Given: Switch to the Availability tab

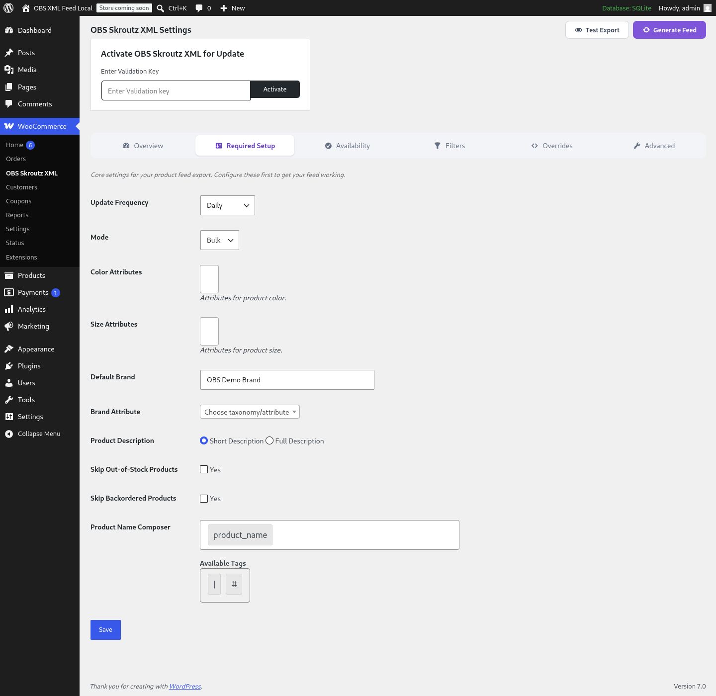Looking at the screenshot, I should tap(347, 146).
